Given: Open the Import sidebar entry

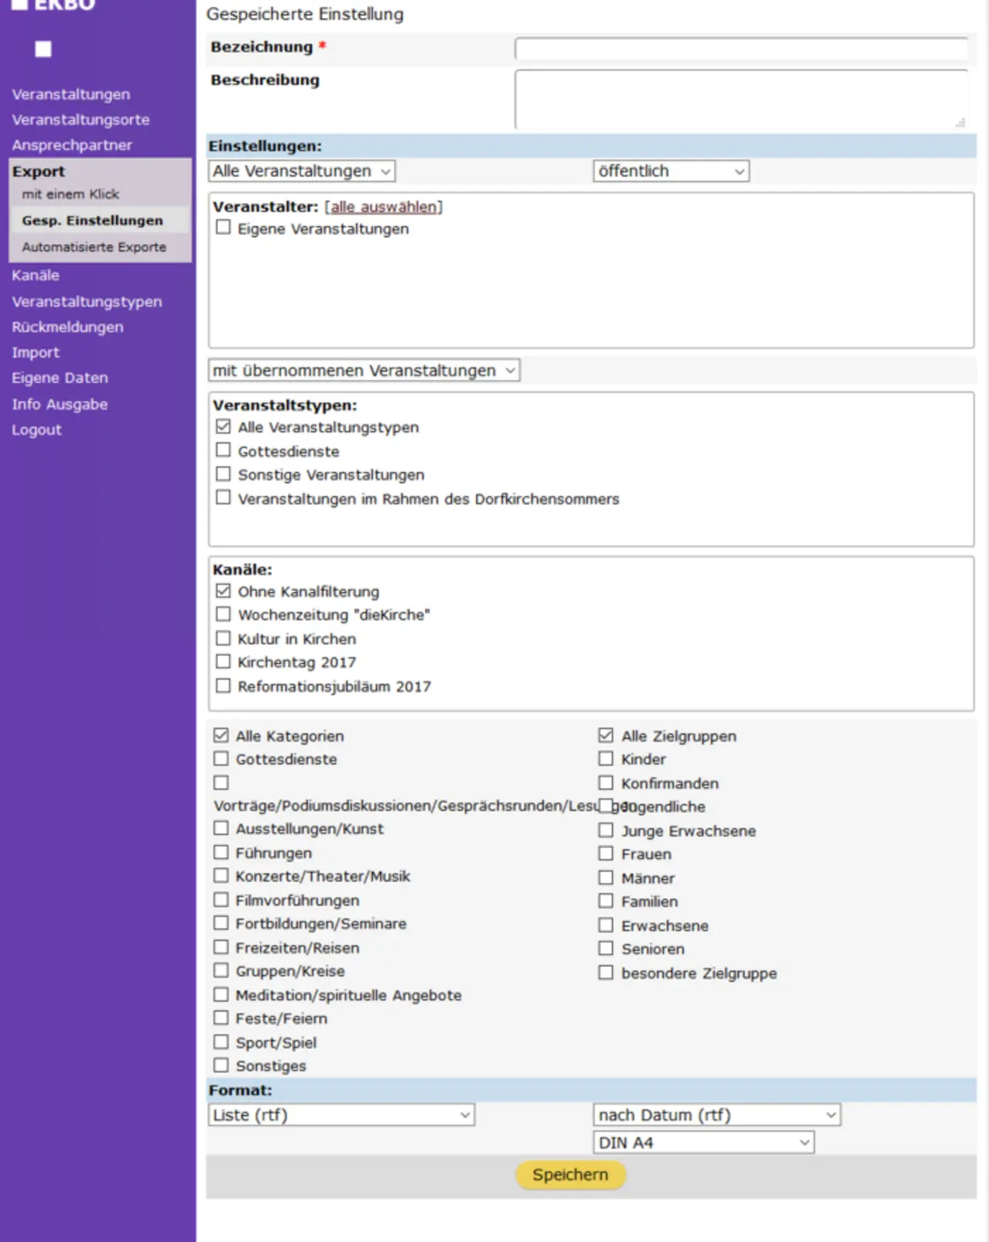Looking at the screenshot, I should click(x=36, y=352).
